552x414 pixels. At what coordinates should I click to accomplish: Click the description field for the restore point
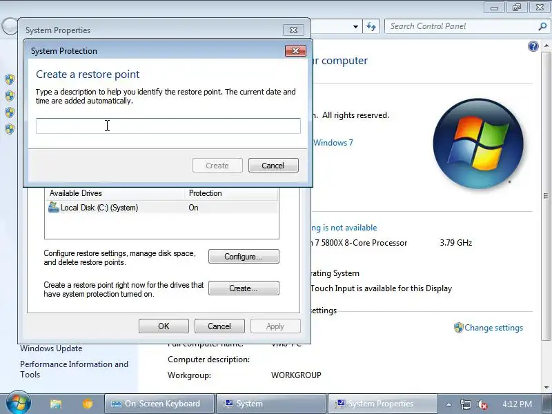pos(168,126)
